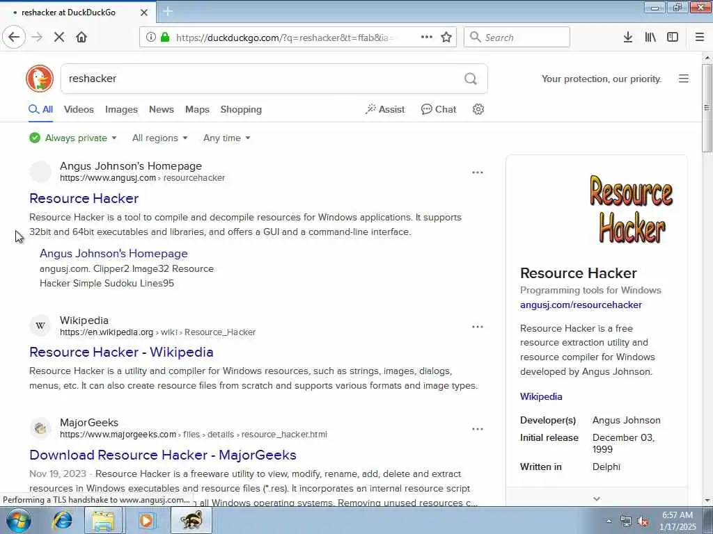The image size is (713, 534).
Task: Open the Firefox downloads panel
Action: click(628, 38)
